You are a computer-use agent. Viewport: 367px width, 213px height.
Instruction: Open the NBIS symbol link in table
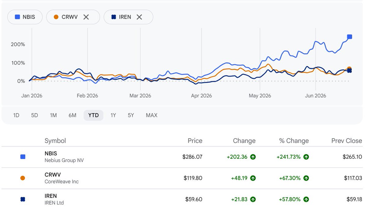coord(51,153)
